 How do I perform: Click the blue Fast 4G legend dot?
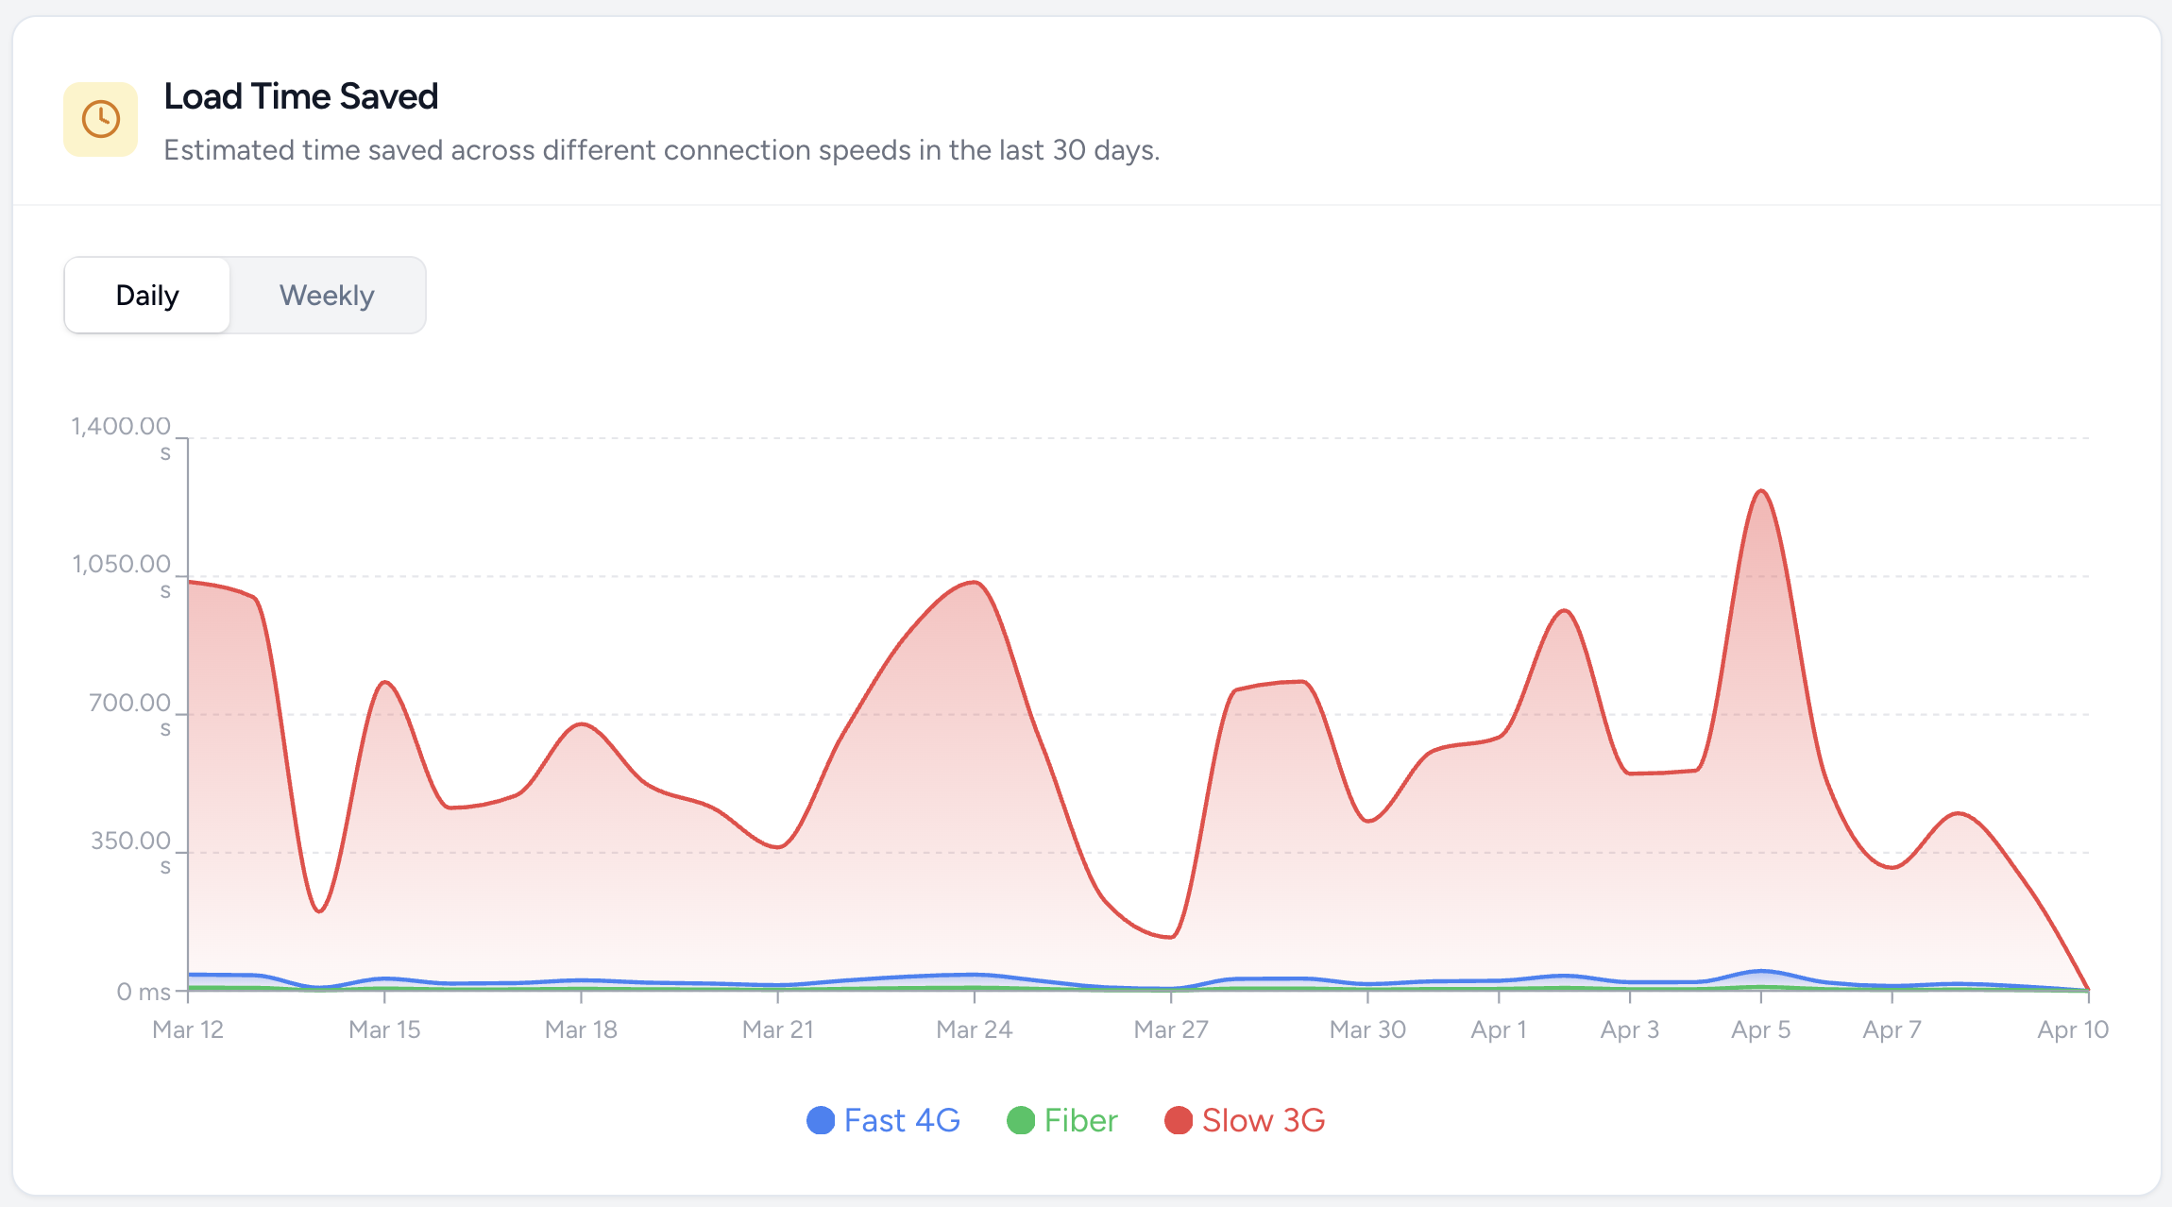point(821,1120)
